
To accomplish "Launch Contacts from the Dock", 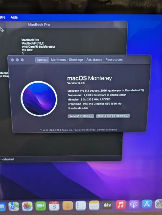I will (68, 206).
